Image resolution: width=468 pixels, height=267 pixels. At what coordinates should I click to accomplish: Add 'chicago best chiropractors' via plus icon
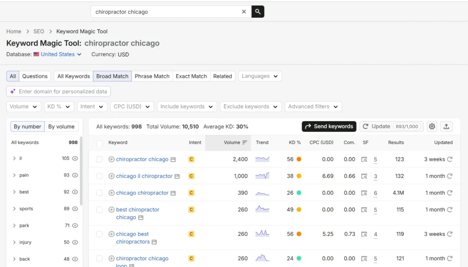pos(112,234)
